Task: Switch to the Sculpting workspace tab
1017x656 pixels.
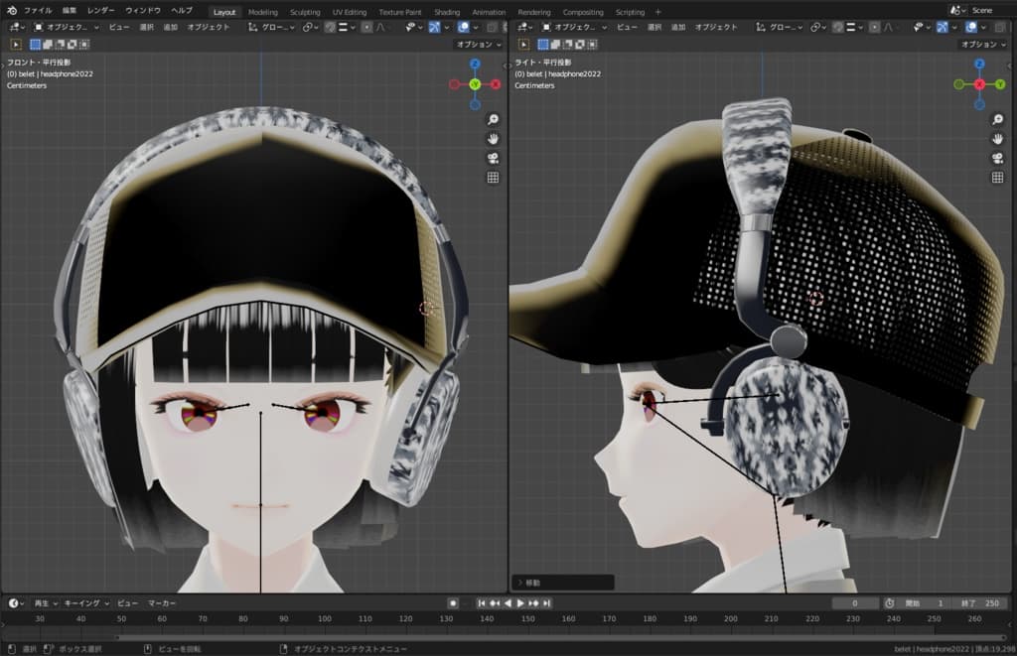Action: pyautogui.click(x=305, y=12)
